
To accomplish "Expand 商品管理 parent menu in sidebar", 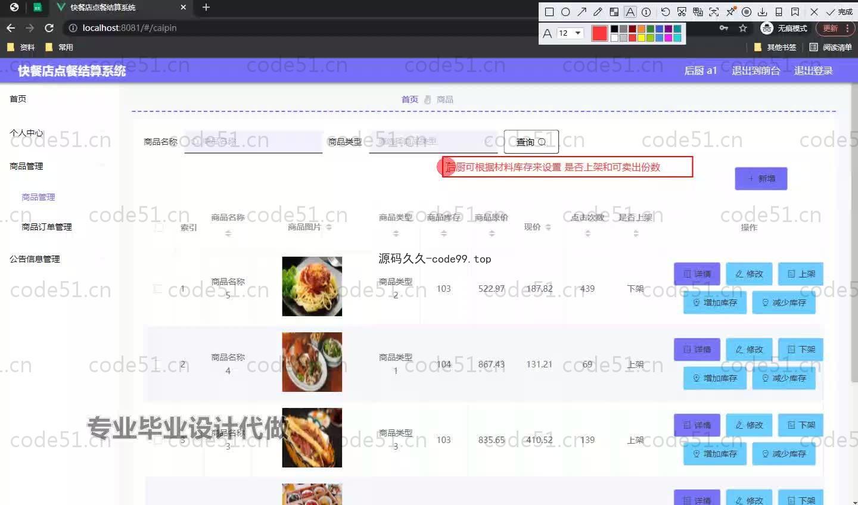I will [26, 166].
